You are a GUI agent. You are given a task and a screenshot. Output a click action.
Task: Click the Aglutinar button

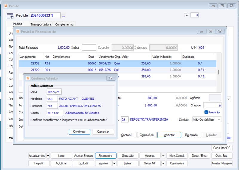61,163
